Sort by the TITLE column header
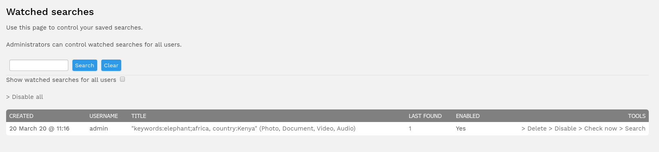This screenshot has width=659, height=152. (x=139, y=116)
